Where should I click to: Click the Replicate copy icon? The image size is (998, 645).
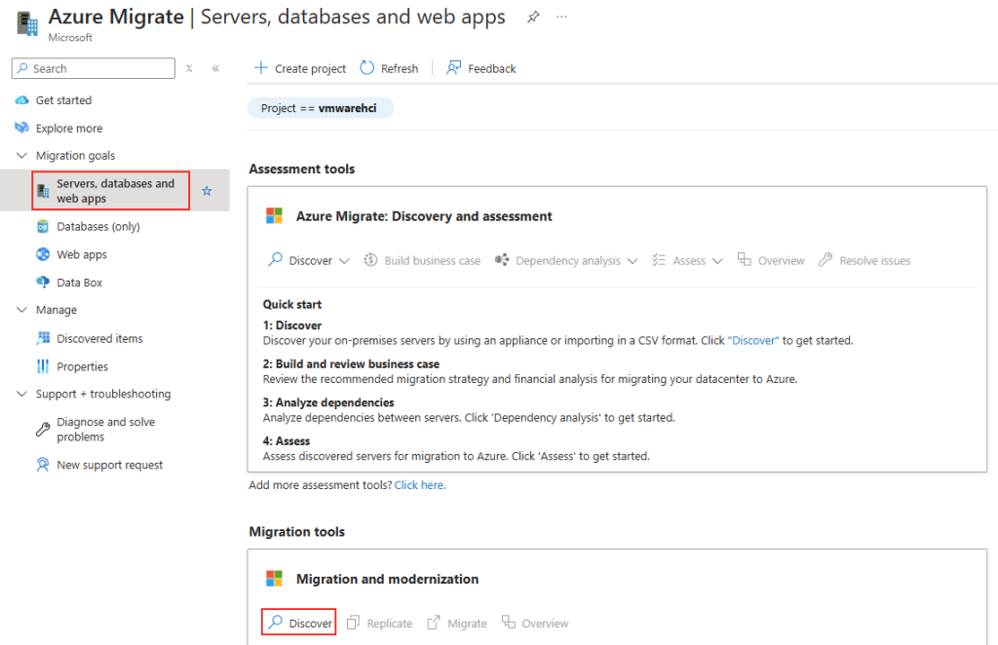353,623
